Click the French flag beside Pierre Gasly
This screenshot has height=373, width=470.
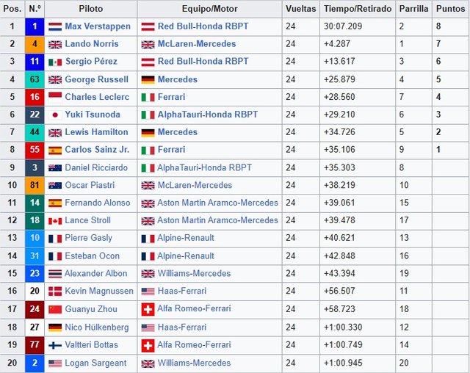(55, 239)
